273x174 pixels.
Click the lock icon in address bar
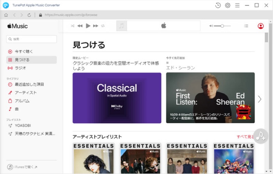[x=41, y=15]
